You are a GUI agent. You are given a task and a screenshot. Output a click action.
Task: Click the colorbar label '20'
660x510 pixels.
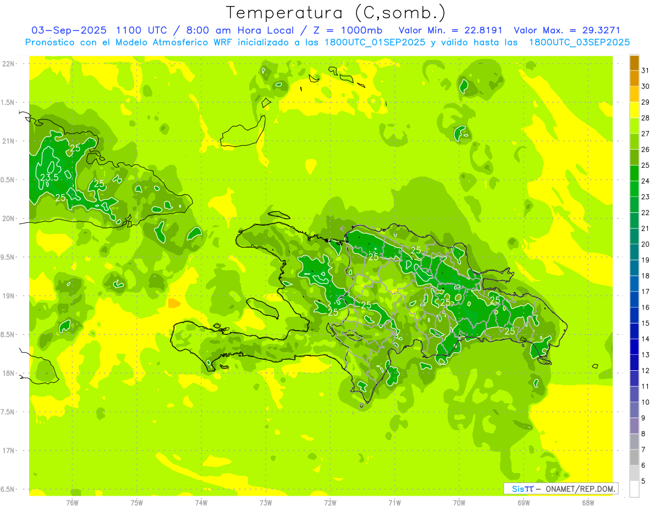646,244
